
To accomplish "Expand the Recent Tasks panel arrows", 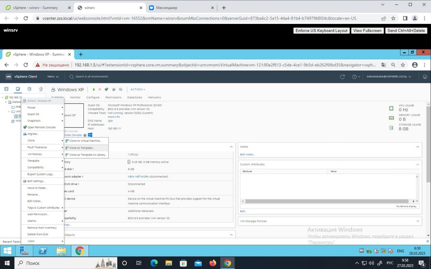I will click(427, 241).
